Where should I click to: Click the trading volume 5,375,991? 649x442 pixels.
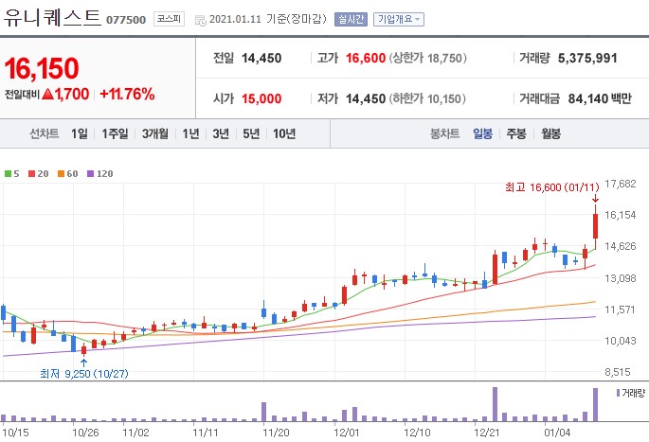click(587, 59)
